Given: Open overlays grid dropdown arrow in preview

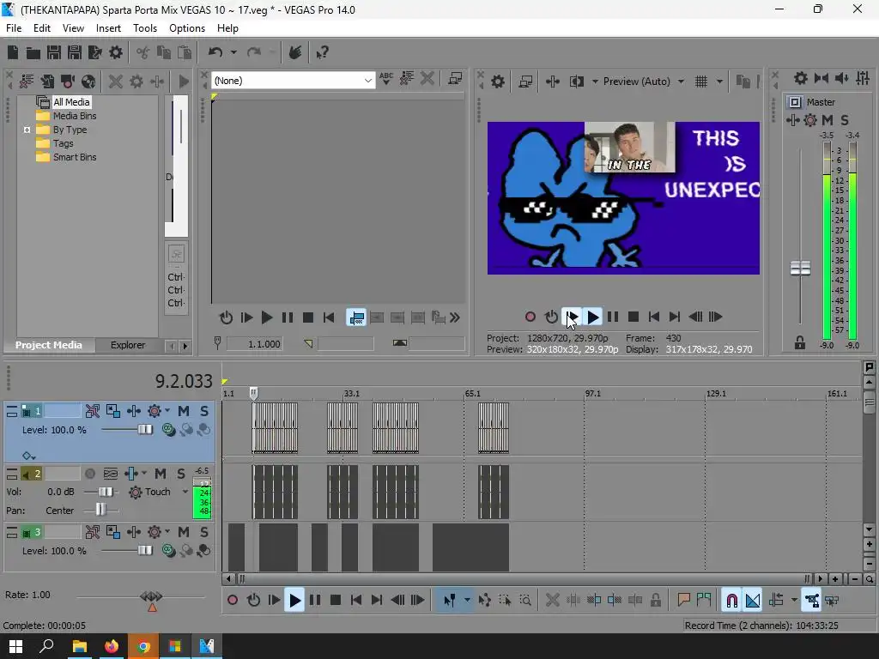Looking at the screenshot, I should 719,82.
